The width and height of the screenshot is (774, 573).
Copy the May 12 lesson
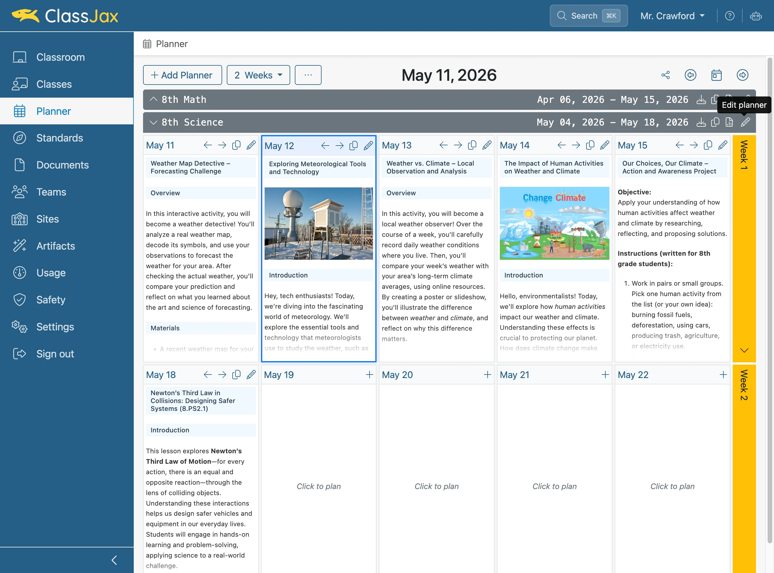click(x=354, y=146)
